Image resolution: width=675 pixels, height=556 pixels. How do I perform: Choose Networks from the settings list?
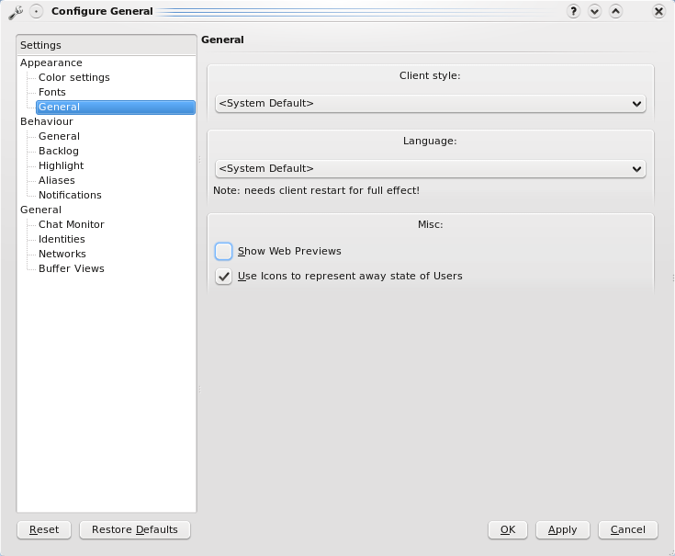[x=62, y=254]
